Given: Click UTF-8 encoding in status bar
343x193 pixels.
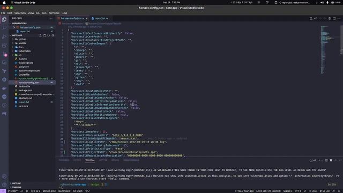Looking at the screenshot, I should [x=298, y=191].
